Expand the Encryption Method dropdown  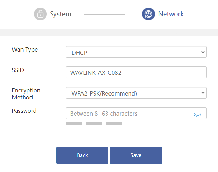coord(136,93)
